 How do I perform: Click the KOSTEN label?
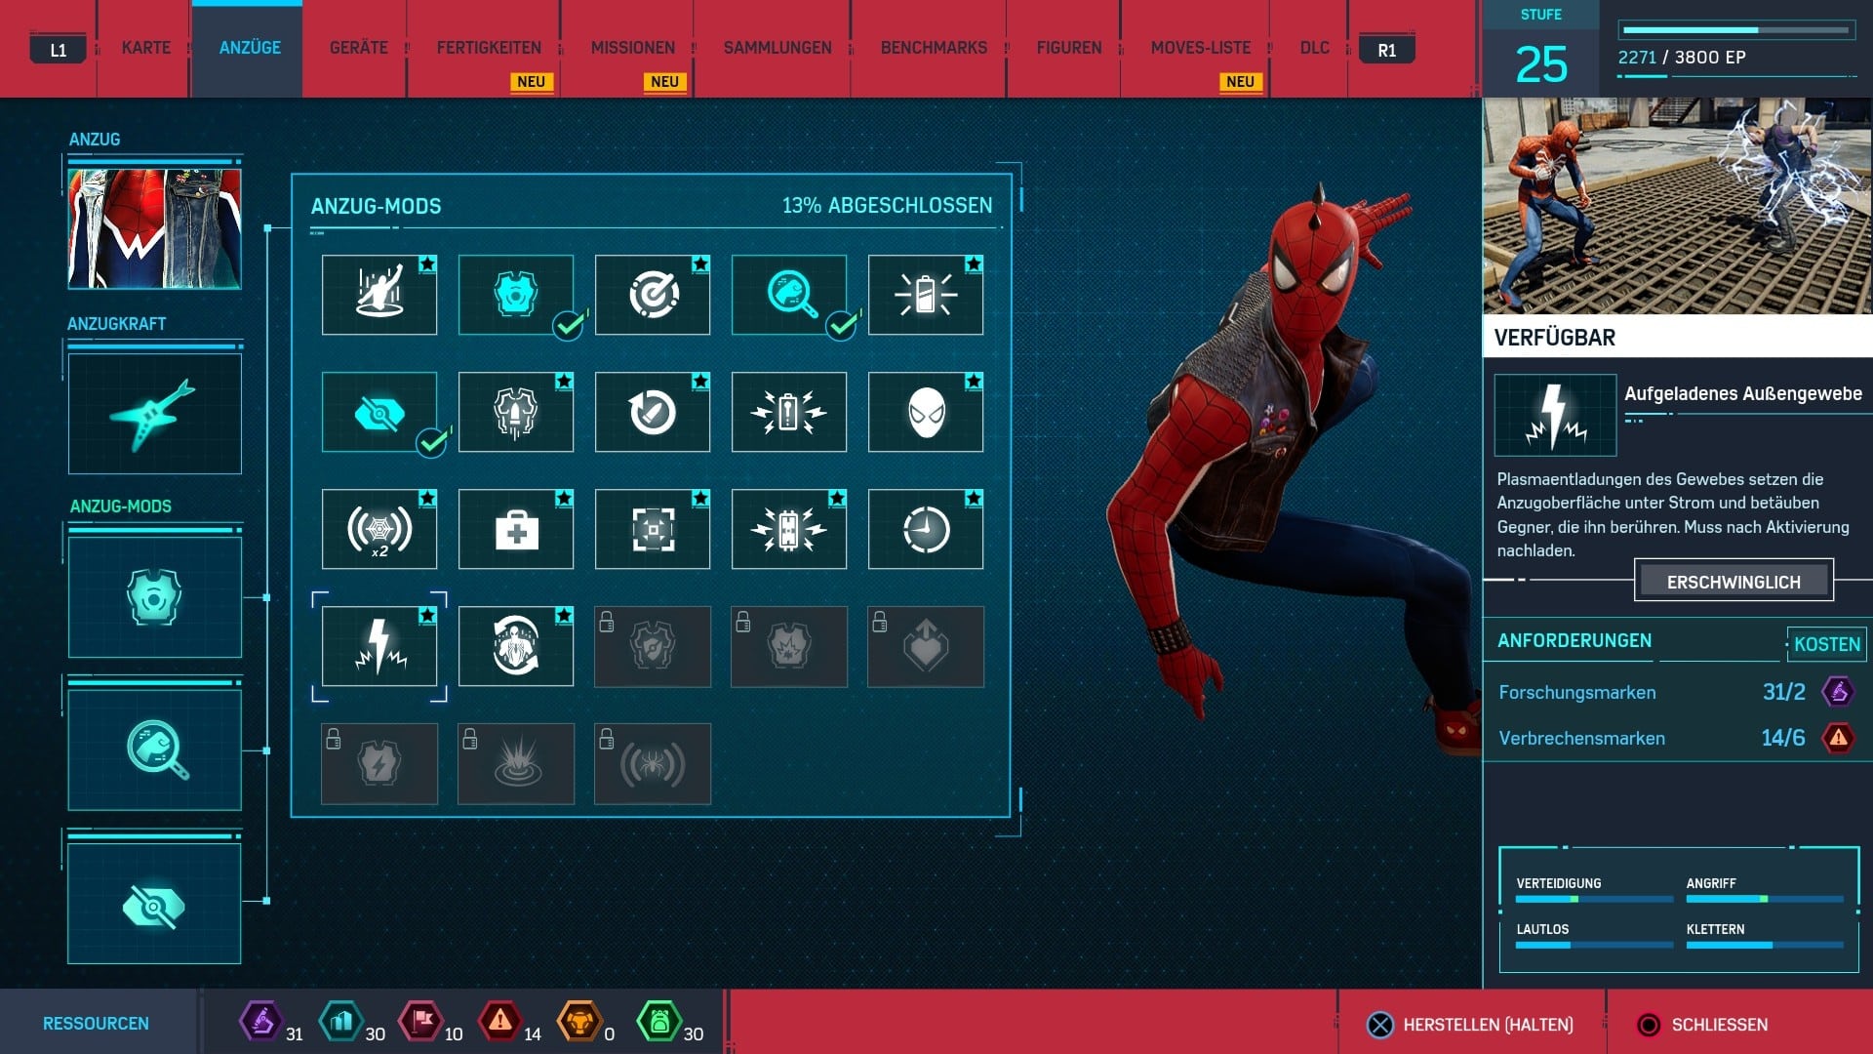click(x=1826, y=644)
